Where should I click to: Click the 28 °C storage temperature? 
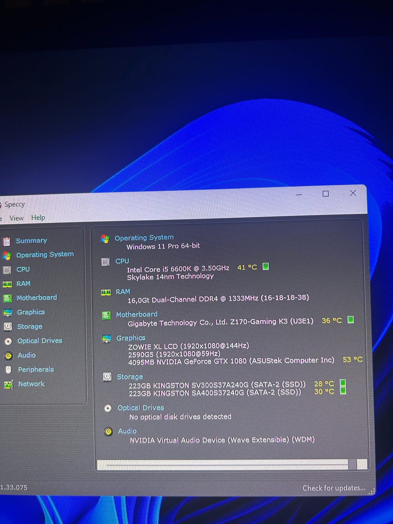point(324,384)
